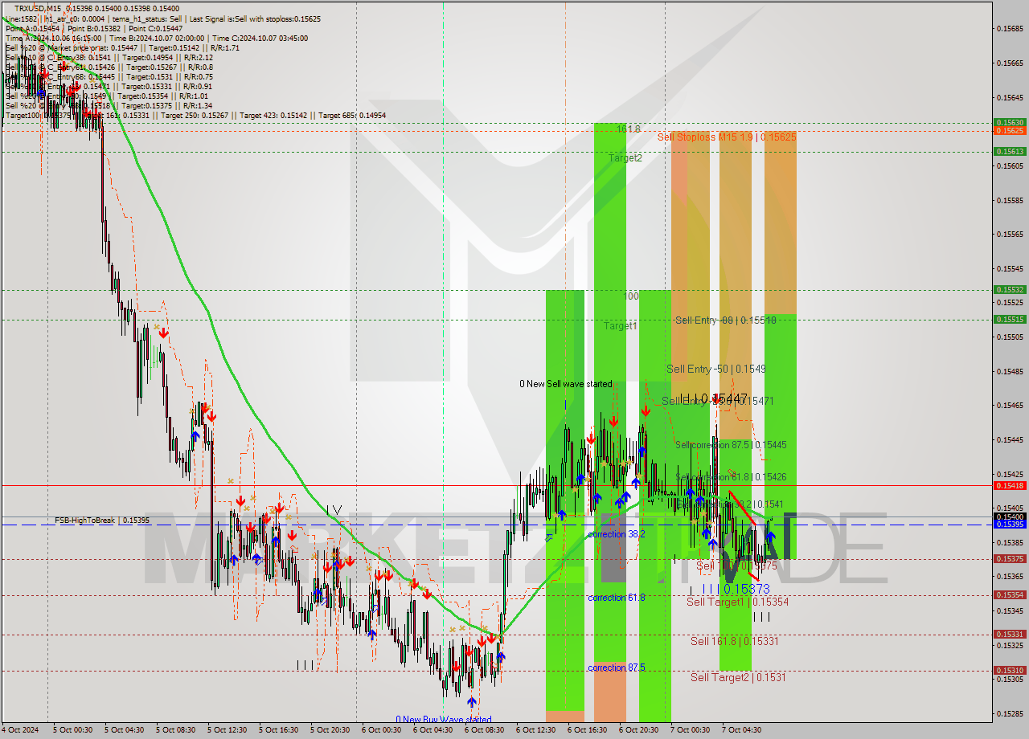The height and width of the screenshot is (739, 1029).
Task: Click the red 0.15354 price tag on axis
Action: tap(1010, 594)
